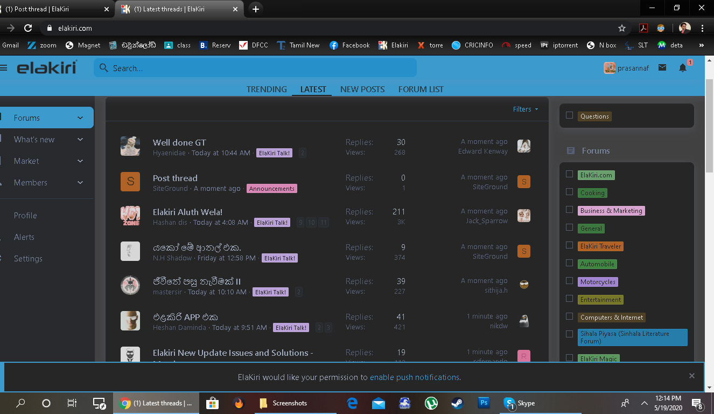Check the Motorcycles forum checkbox
This screenshot has width=714, height=414.
(x=569, y=281)
